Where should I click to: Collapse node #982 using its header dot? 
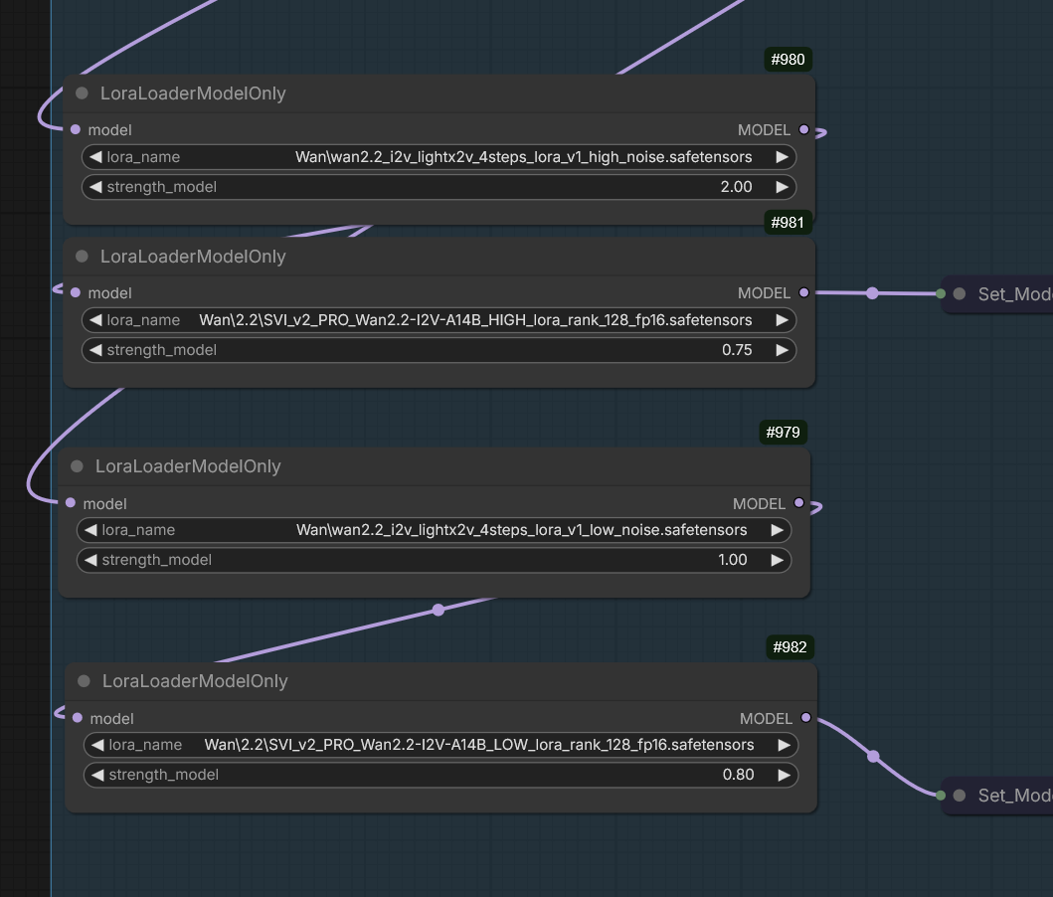tap(85, 681)
